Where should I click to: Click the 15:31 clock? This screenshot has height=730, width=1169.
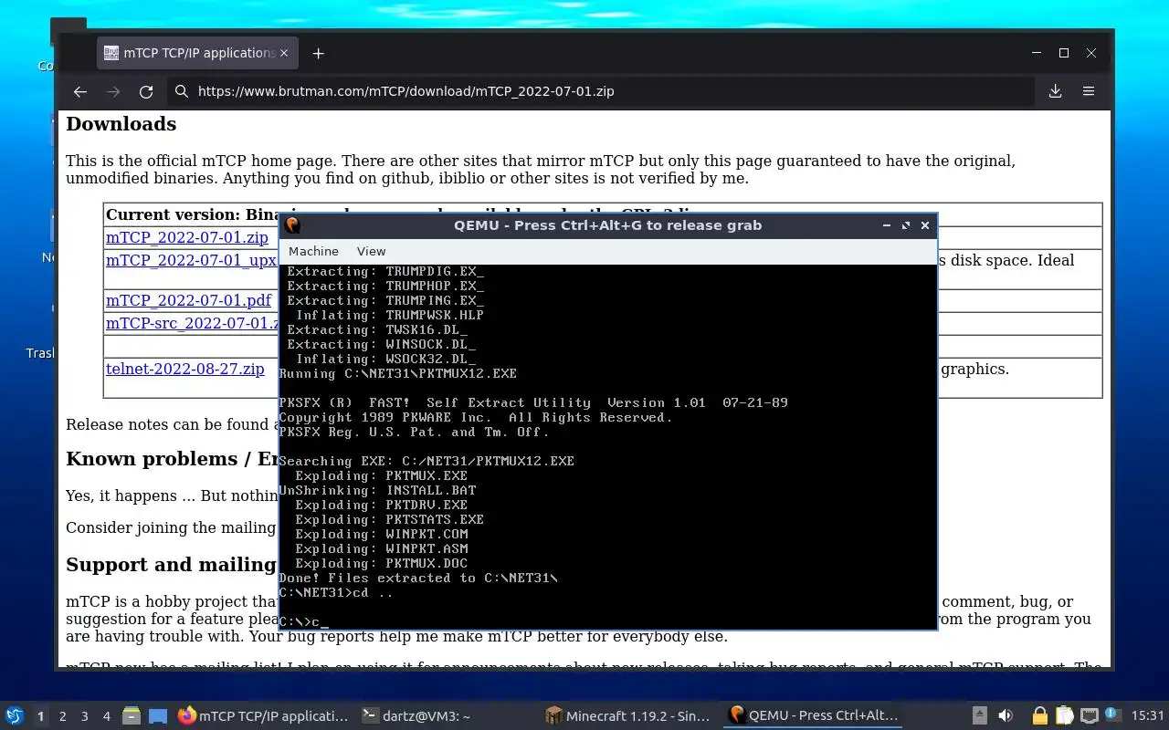tap(1147, 716)
